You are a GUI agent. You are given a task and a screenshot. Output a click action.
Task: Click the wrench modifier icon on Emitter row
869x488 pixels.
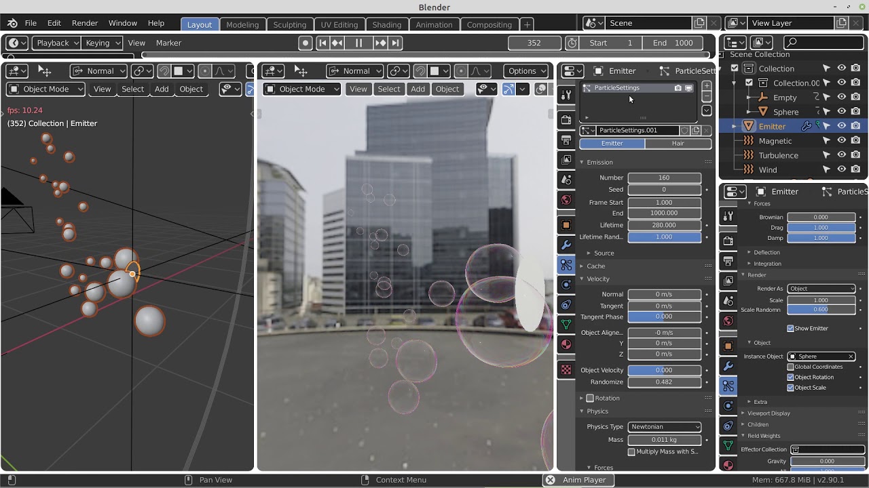click(807, 126)
